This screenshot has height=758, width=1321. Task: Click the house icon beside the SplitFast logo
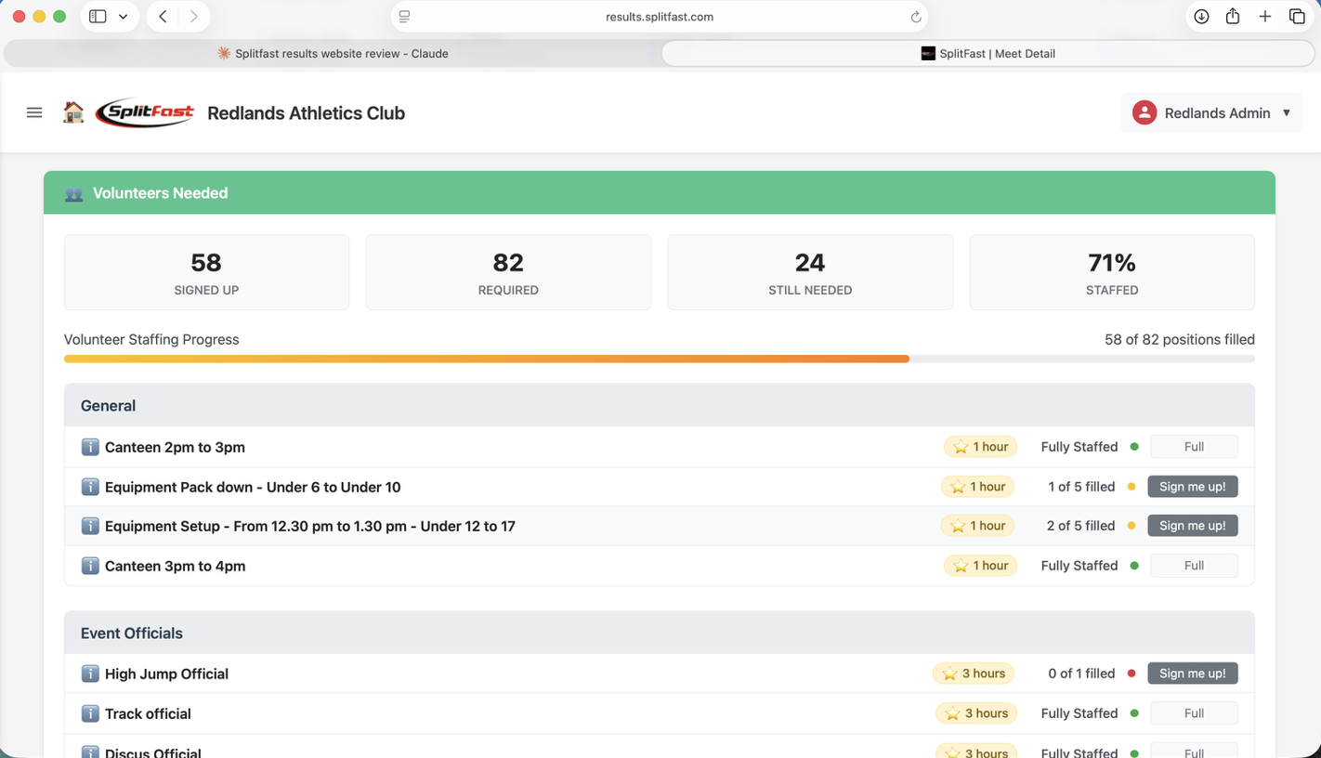coord(73,112)
